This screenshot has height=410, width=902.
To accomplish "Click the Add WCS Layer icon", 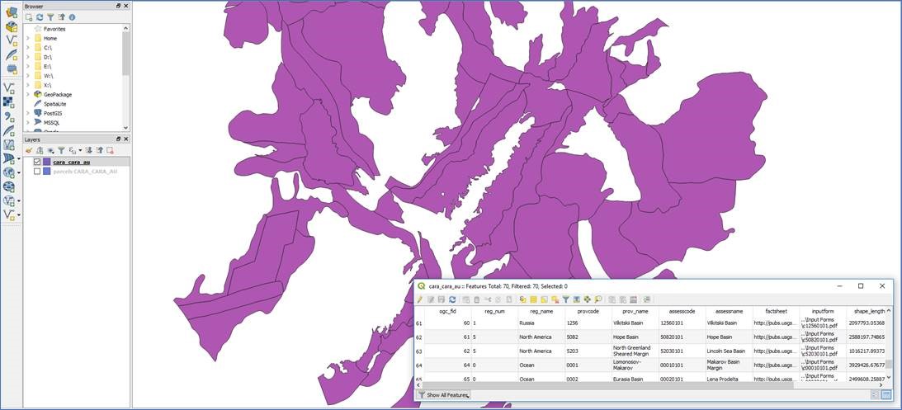I will point(9,186).
